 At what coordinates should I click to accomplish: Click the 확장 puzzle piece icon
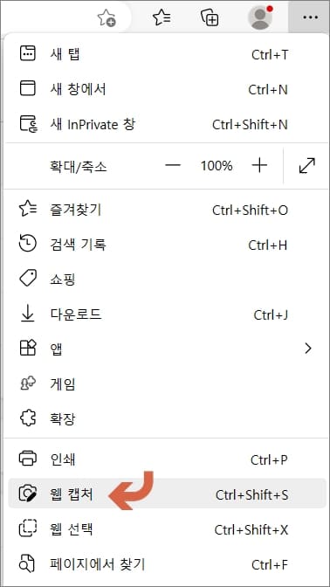[x=28, y=418]
